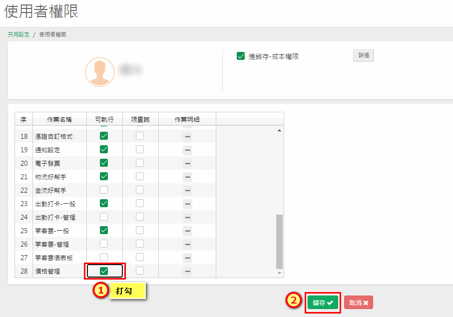The height and width of the screenshot is (317, 453).
Task: Click the table vertical scrollbar thumb
Action: tap(279, 242)
